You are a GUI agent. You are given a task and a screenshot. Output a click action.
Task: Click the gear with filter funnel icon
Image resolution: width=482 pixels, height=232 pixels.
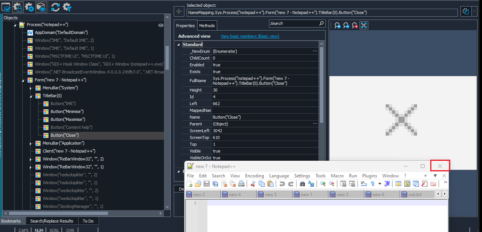67,7
